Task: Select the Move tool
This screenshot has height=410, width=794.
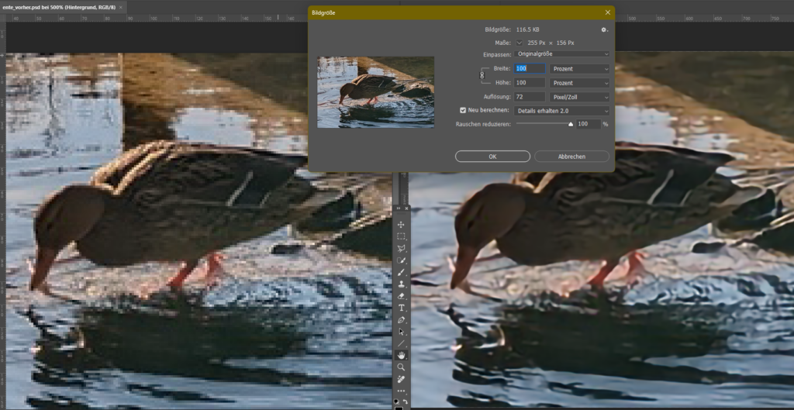Action: (x=401, y=224)
